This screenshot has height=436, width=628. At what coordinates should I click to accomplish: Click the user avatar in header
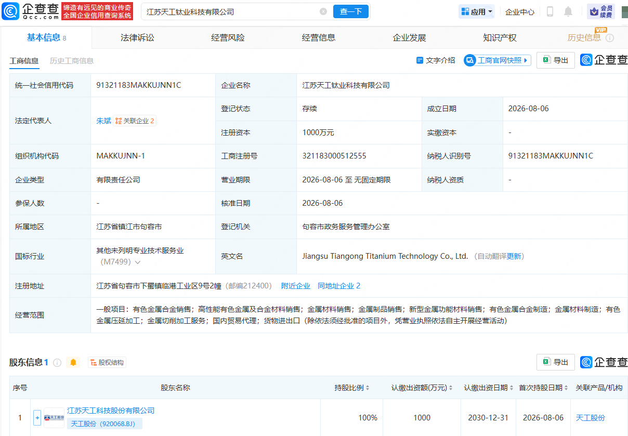(x=624, y=11)
